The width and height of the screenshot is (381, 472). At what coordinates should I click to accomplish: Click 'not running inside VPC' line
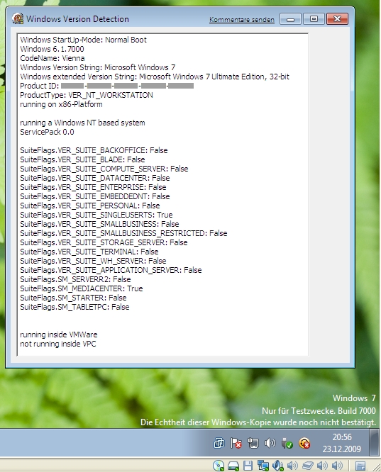[58, 344]
